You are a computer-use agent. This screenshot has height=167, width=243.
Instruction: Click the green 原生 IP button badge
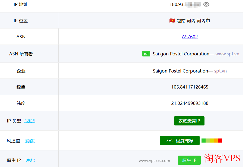point(189,160)
